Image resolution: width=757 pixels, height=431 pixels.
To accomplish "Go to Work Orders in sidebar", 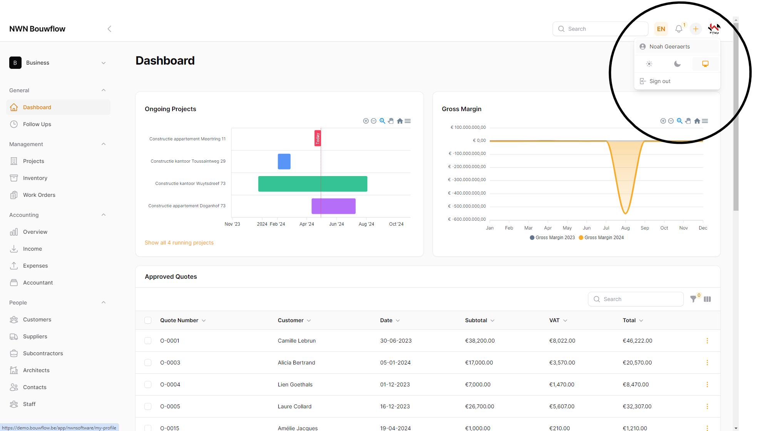I will pyautogui.click(x=39, y=195).
